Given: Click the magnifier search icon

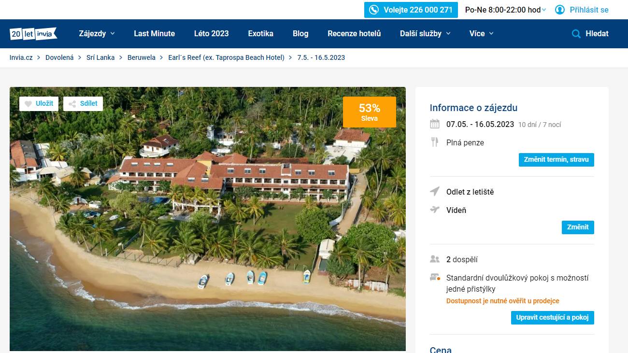Looking at the screenshot, I should (576, 34).
